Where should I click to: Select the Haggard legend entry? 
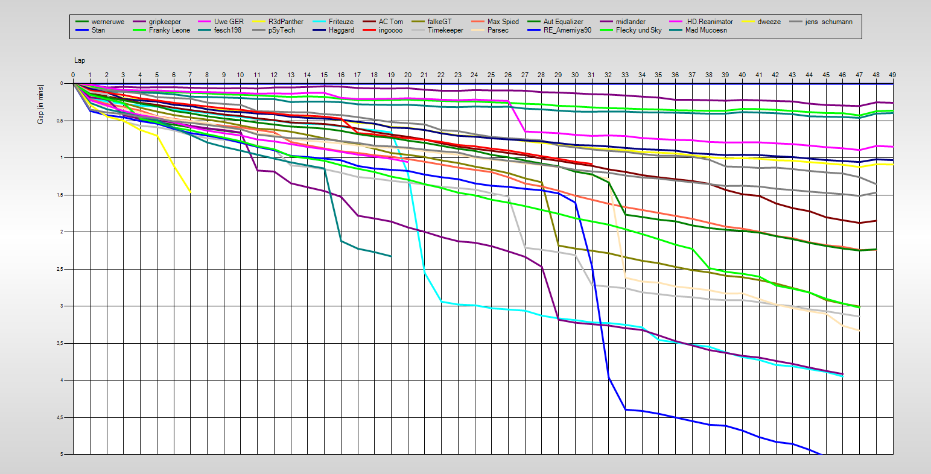(341, 30)
